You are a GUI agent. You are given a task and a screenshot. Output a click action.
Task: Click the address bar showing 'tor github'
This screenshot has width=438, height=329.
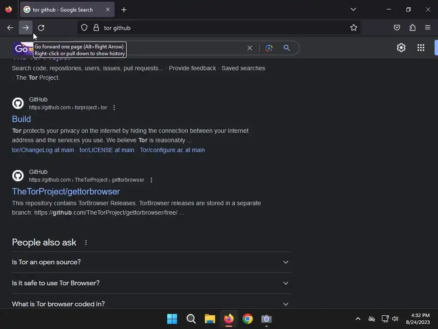coord(219,28)
